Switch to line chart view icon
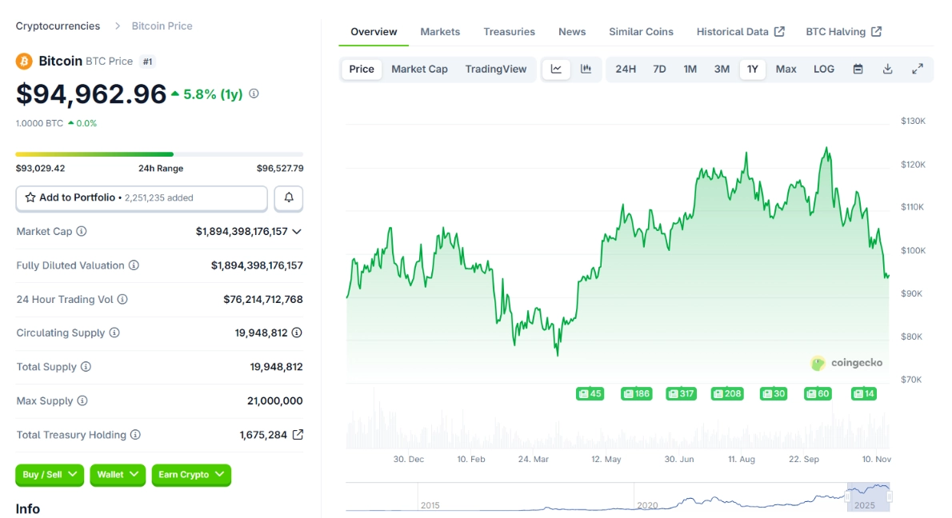This screenshot has height=518, width=952. [x=556, y=69]
